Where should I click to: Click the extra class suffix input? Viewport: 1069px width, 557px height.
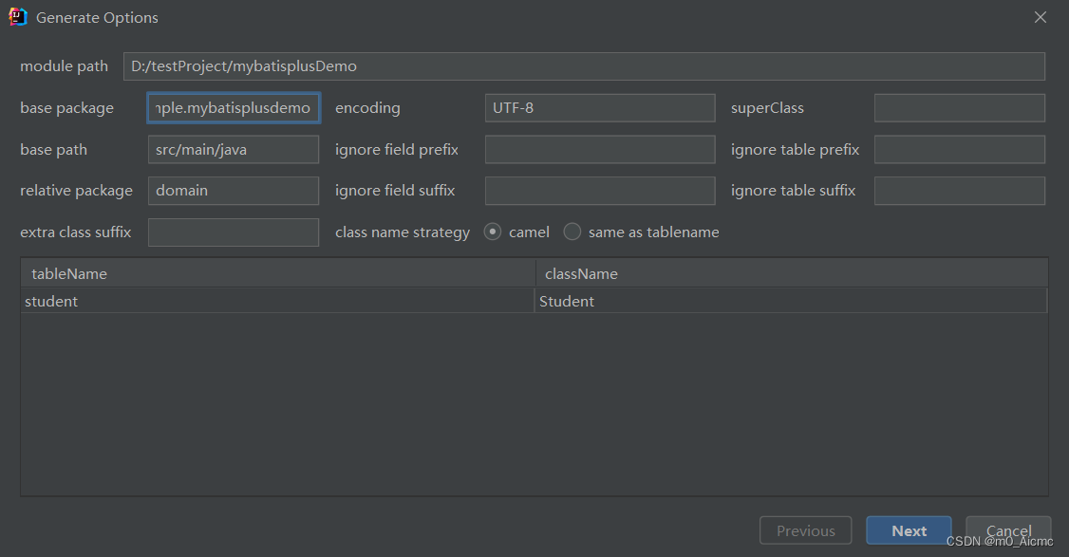click(x=233, y=232)
